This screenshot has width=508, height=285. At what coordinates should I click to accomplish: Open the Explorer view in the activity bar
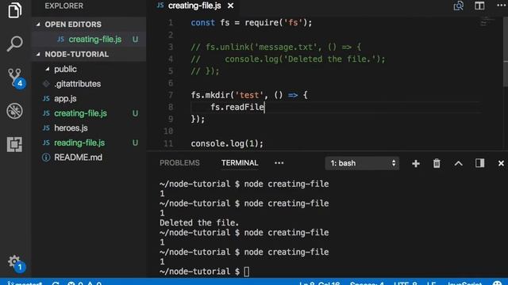pyautogui.click(x=14, y=9)
